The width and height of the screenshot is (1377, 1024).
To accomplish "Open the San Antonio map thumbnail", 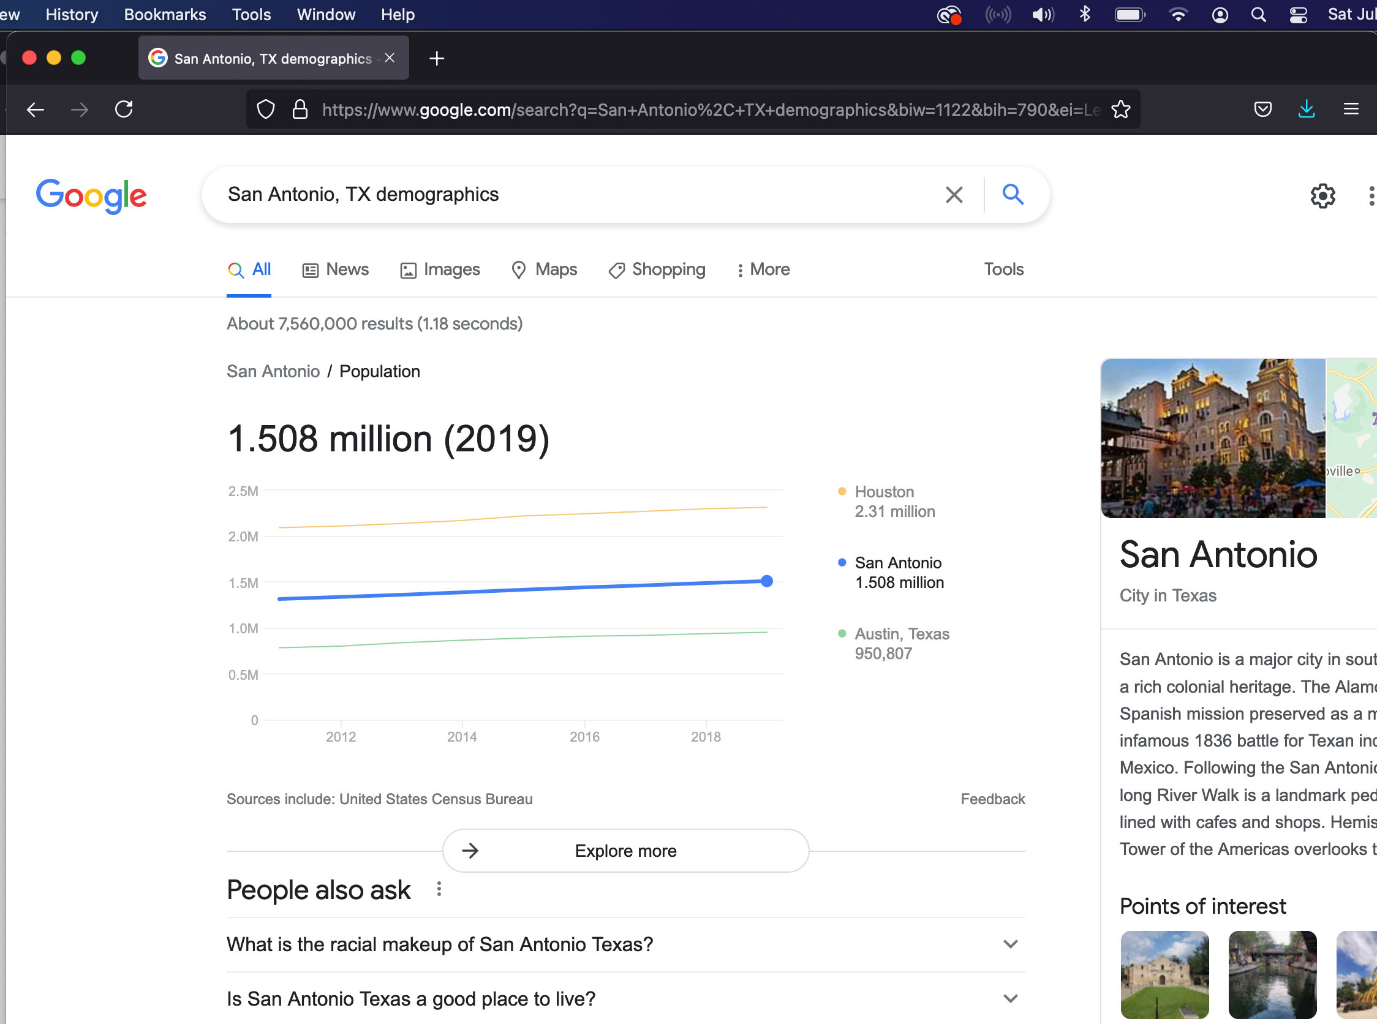I will (1352, 438).
